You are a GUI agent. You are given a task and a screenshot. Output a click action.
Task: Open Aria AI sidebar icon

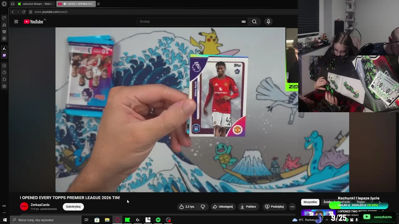[x=4, y=49]
